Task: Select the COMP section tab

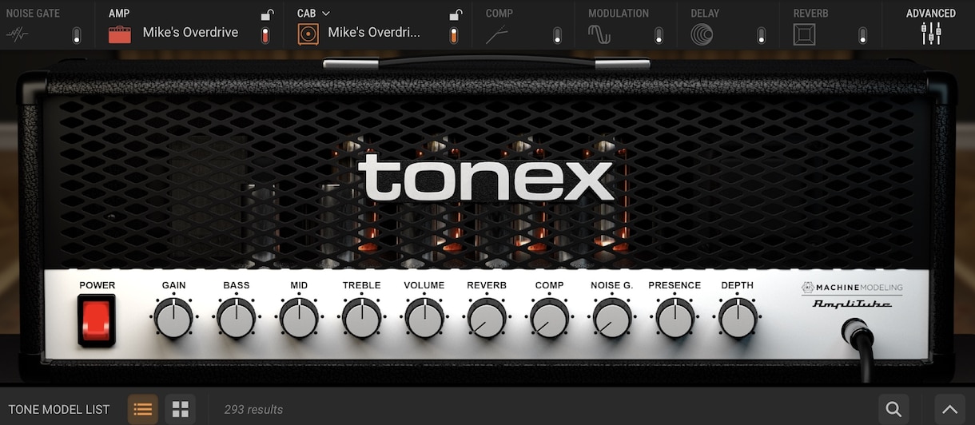Action: pyautogui.click(x=499, y=14)
